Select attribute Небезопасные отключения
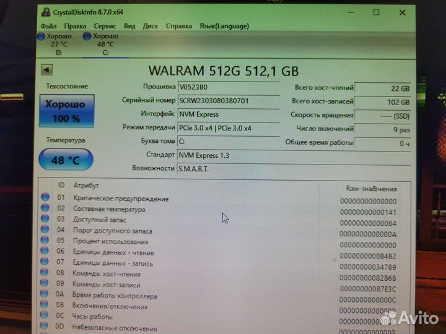Viewport: 446px width, 334px height. tap(115, 328)
